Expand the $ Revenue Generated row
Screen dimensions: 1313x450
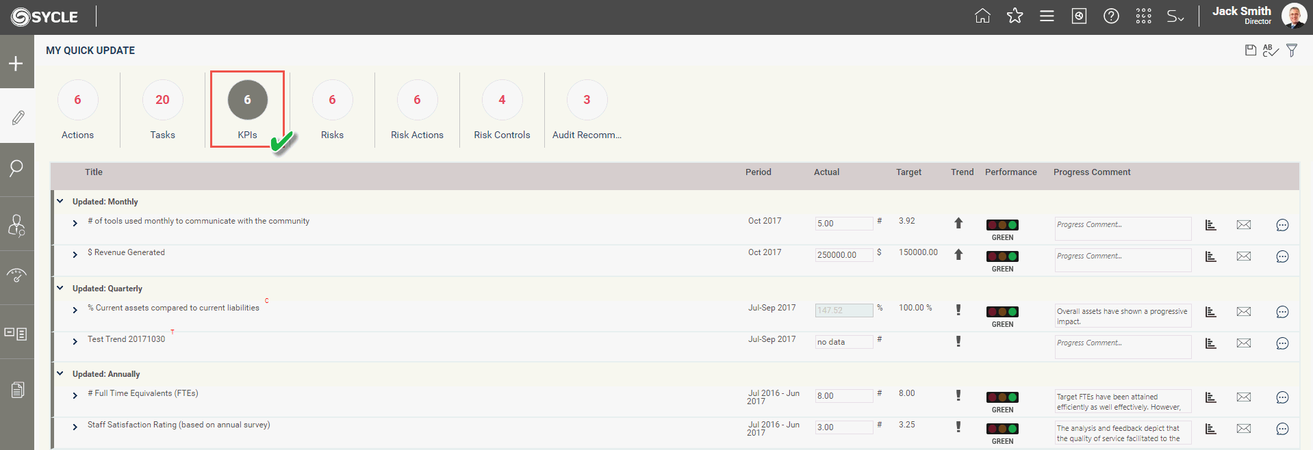(75, 254)
